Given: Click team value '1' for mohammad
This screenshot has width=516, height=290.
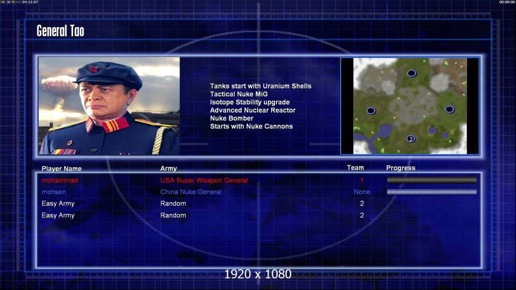Looking at the screenshot, I should (x=362, y=180).
